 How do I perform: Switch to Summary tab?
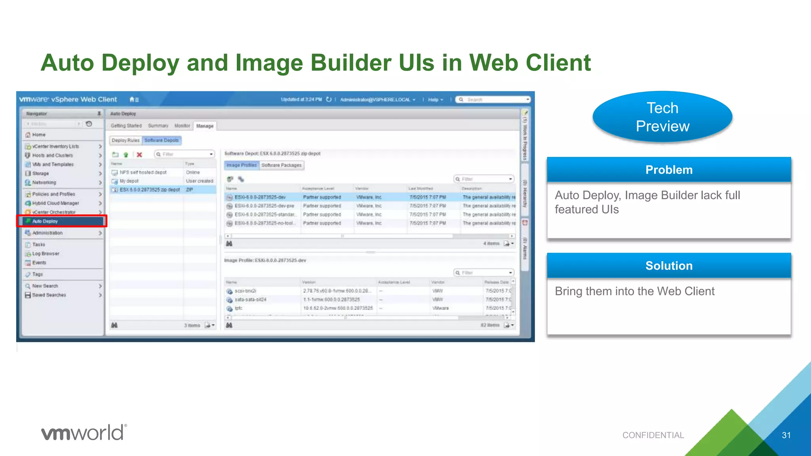pos(158,126)
